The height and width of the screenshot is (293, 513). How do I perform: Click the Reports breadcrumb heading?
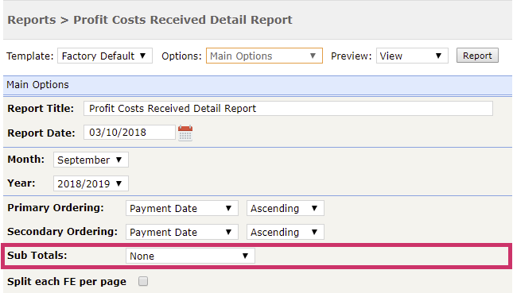pos(32,20)
